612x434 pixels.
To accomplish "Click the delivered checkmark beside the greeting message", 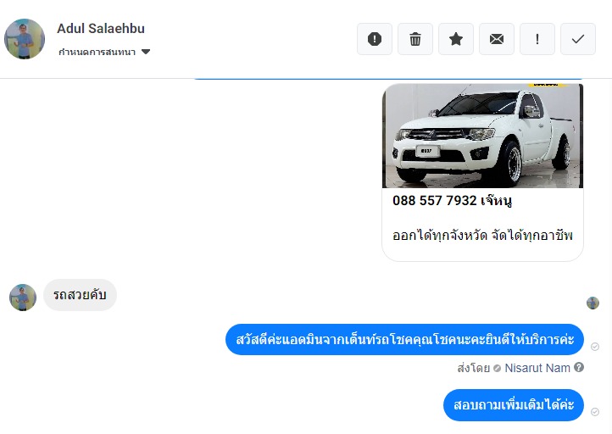I will click(x=595, y=347).
